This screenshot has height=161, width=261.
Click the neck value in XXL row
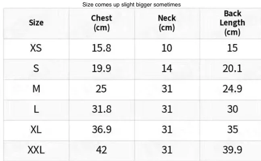pos(167,150)
